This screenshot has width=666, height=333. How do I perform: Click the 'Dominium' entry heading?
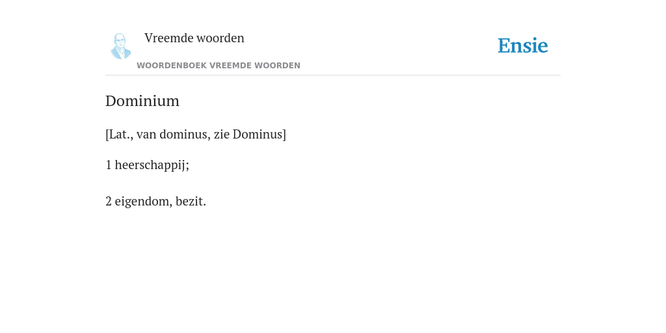point(142,101)
